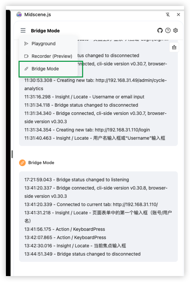Image resolution: width=190 pixels, height=282 pixels.
Task: Click the Midscene.js logo icon
Action: coord(19,15)
